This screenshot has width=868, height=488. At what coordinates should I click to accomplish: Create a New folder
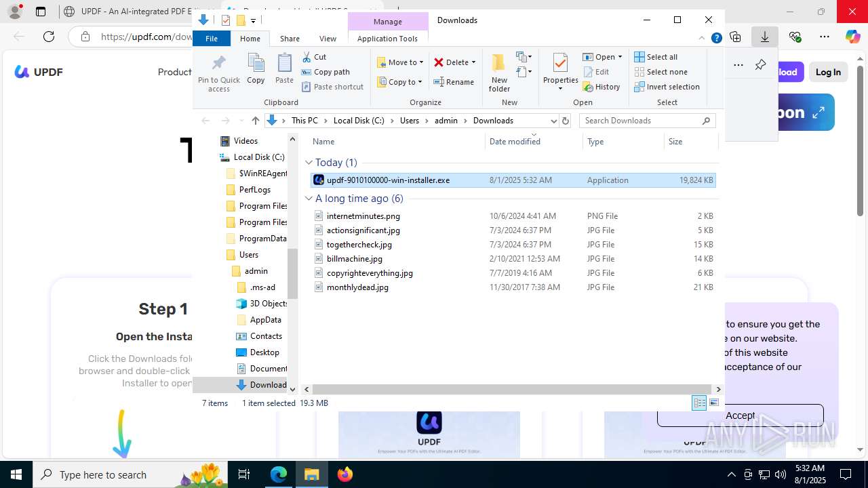(499, 73)
